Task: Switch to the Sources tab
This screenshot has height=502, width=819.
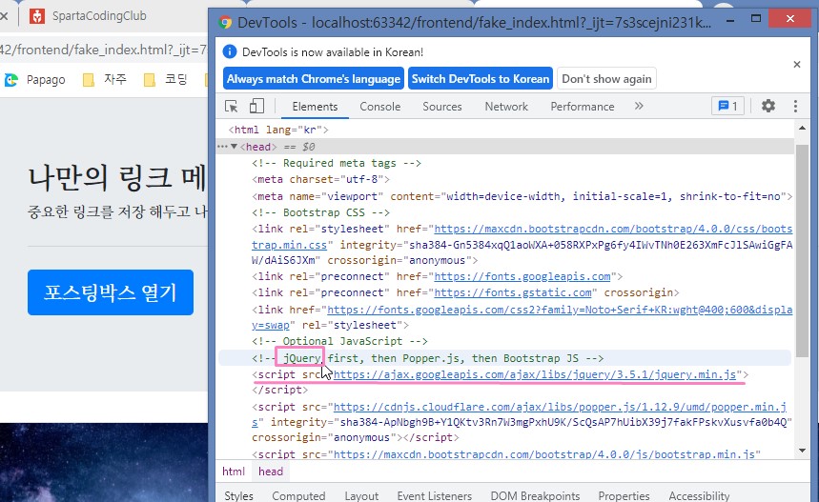Action: tap(441, 107)
